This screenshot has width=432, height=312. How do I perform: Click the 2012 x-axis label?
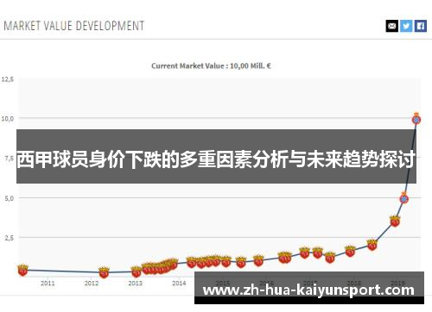coord(92,284)
